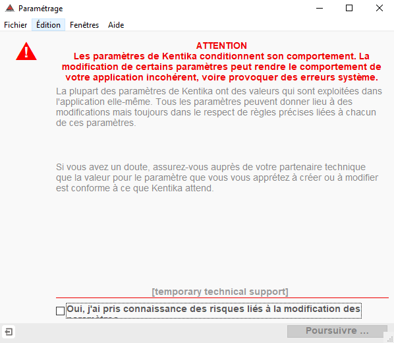Click the red warning triangle icon
394x343 pixels.
pyautogui.click(x=26, y=51)
